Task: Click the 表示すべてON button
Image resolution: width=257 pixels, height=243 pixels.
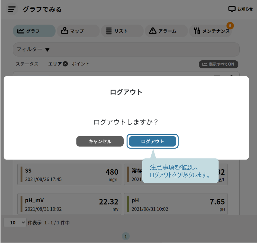Action: click(x=218, y=64)
